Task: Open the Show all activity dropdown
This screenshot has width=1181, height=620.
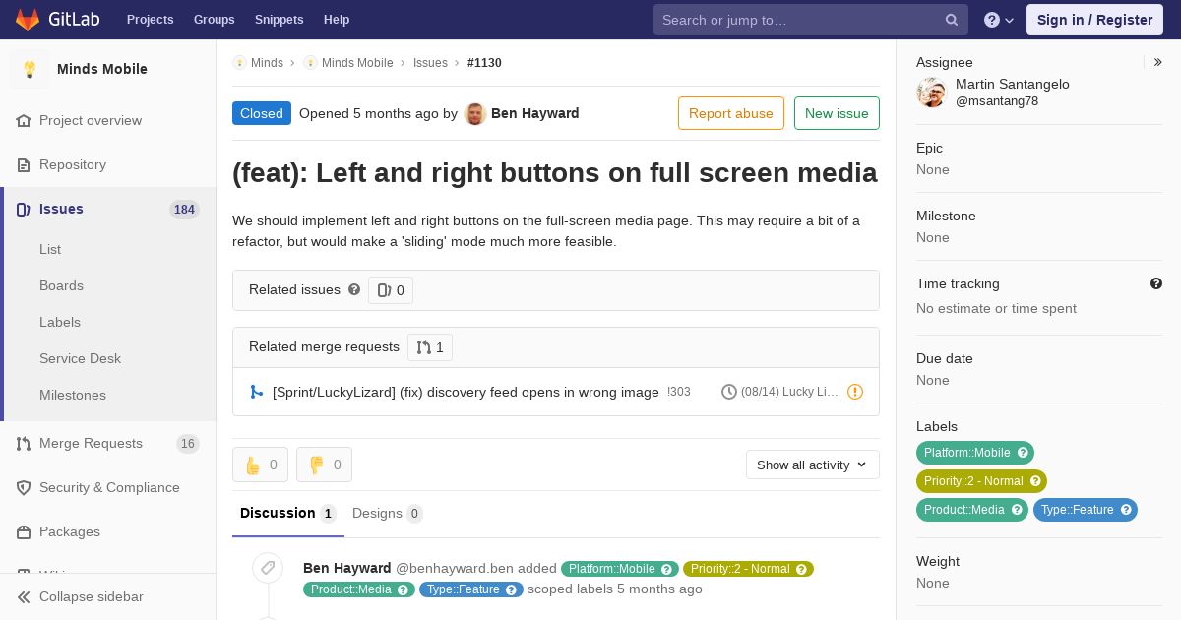Action: pos(813,465)
